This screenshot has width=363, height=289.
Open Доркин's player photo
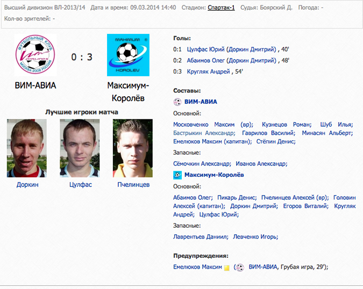(26, 148)
